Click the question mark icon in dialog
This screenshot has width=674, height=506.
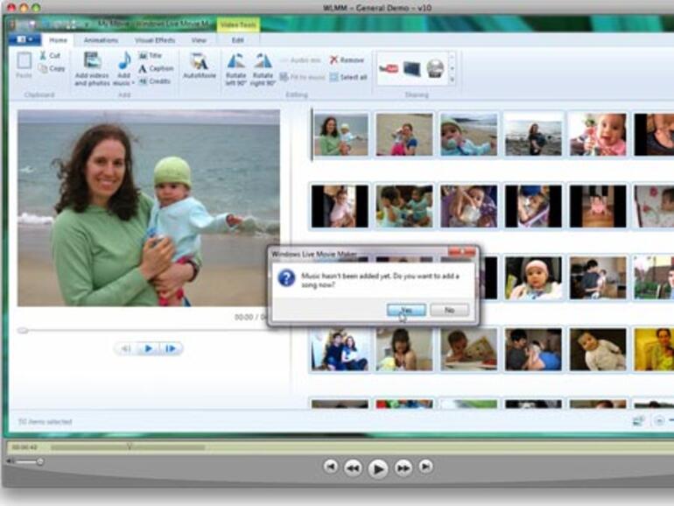[286, 278]
